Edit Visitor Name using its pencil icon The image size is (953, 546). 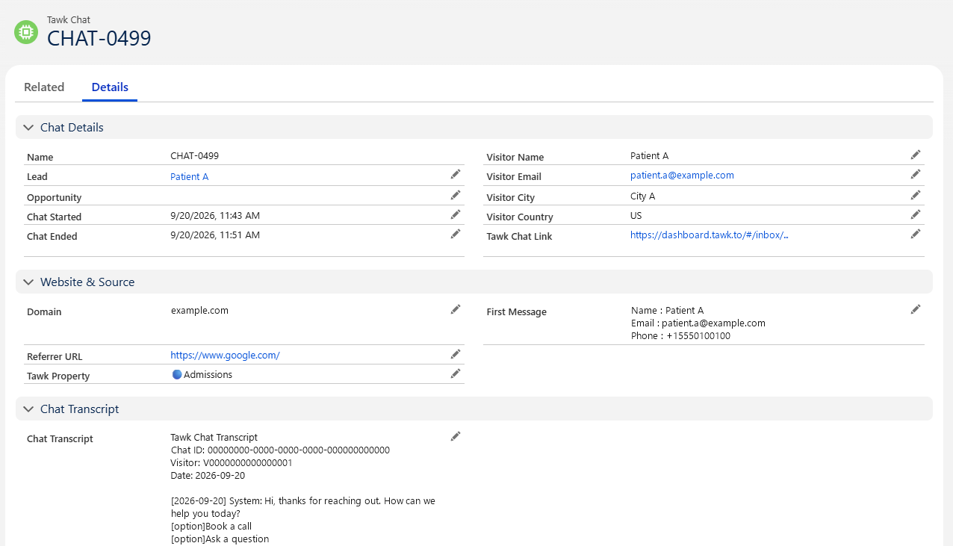916,155
